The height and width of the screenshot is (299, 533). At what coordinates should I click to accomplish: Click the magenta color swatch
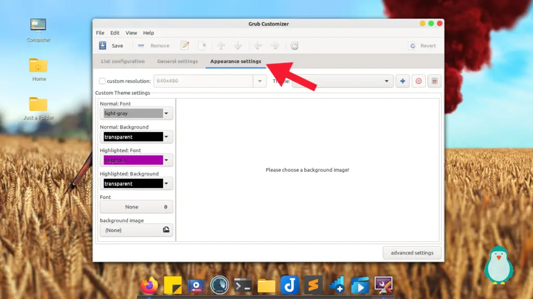coord(133,160)
